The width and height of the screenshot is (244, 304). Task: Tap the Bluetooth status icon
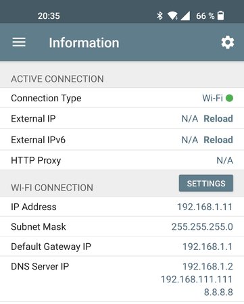click(x=160, y=16)
